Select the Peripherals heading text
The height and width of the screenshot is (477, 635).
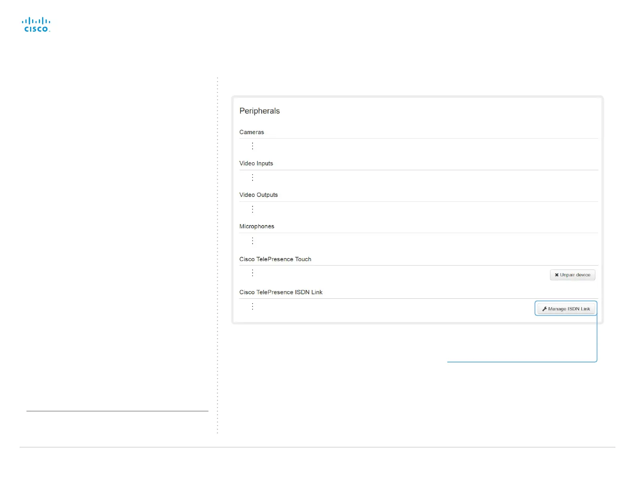259,111
